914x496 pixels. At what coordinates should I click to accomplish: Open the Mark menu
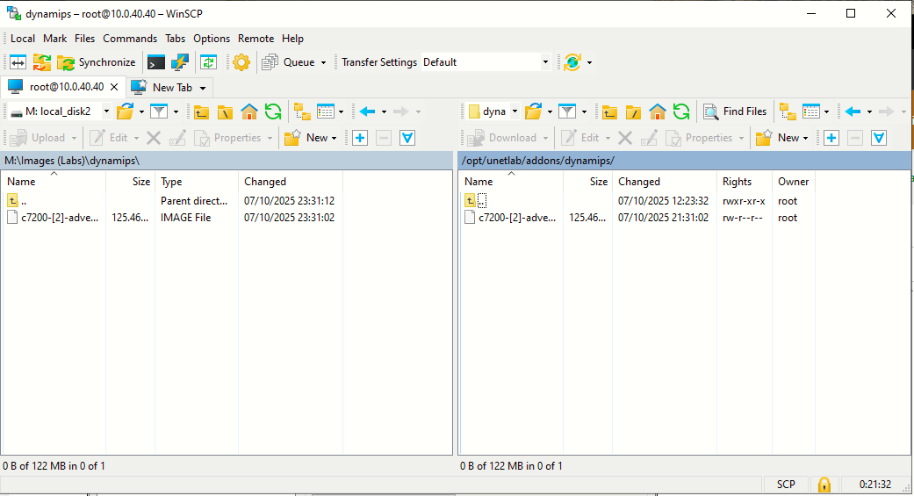coord(54,39)
